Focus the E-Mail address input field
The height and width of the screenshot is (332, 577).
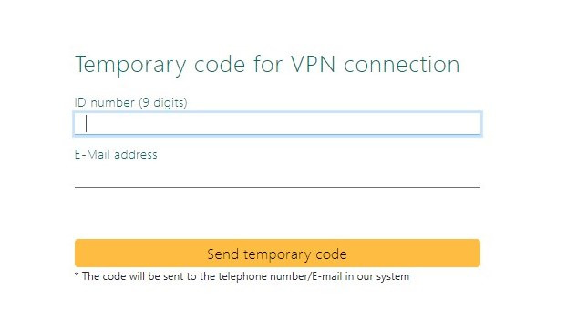(x=277, y=176)
